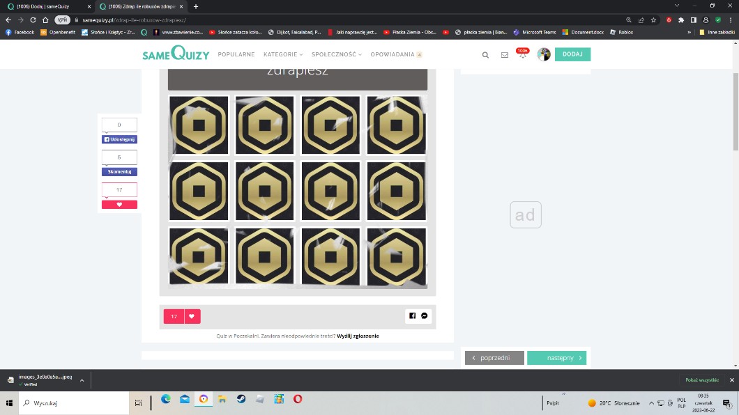Expand the Kategorie dropdown menu
Viewport: 739px width, 415px height.
coord(283,54)
